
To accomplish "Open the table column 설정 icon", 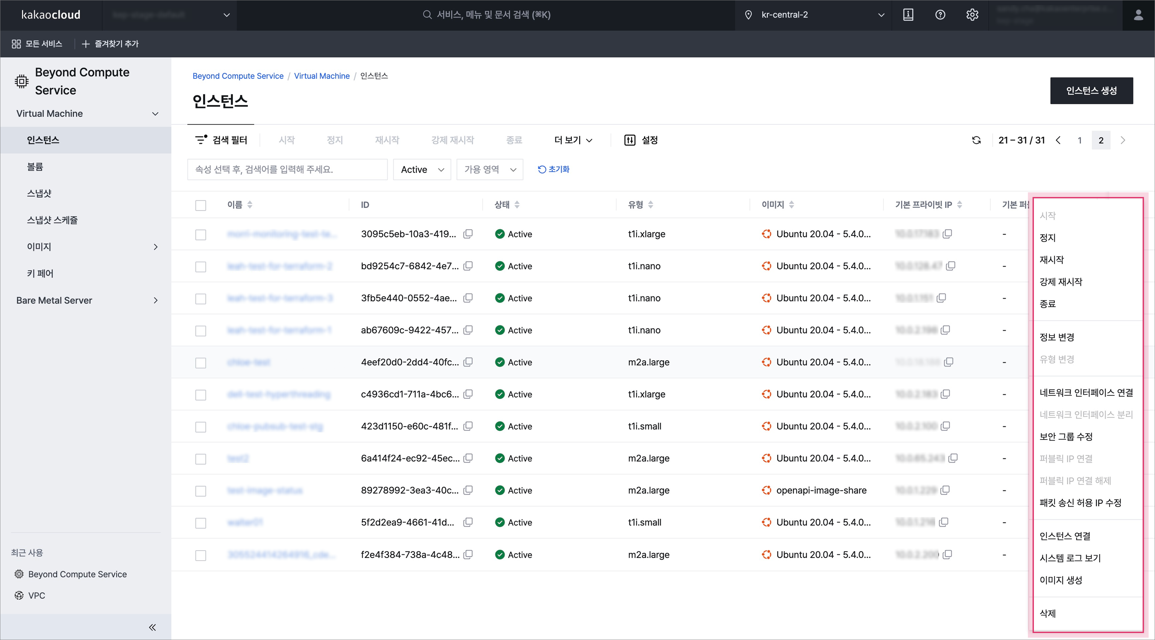I will point(630,140).
